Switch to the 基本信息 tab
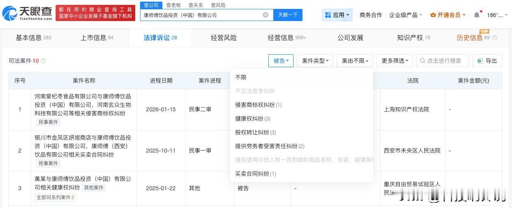This screenshot has height=208, width=512. (34, 38)
